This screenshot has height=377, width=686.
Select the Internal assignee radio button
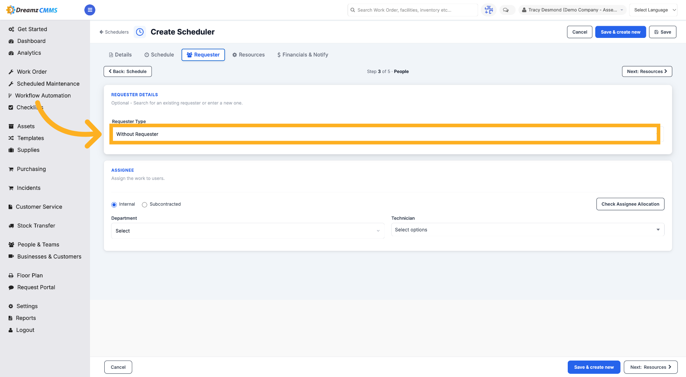[114, 205]
